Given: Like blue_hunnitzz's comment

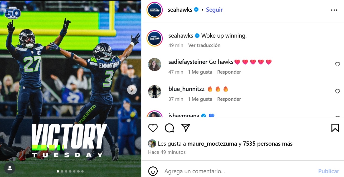Looking at the screenshot, I should pyautogui.click(x=337, y=91).
